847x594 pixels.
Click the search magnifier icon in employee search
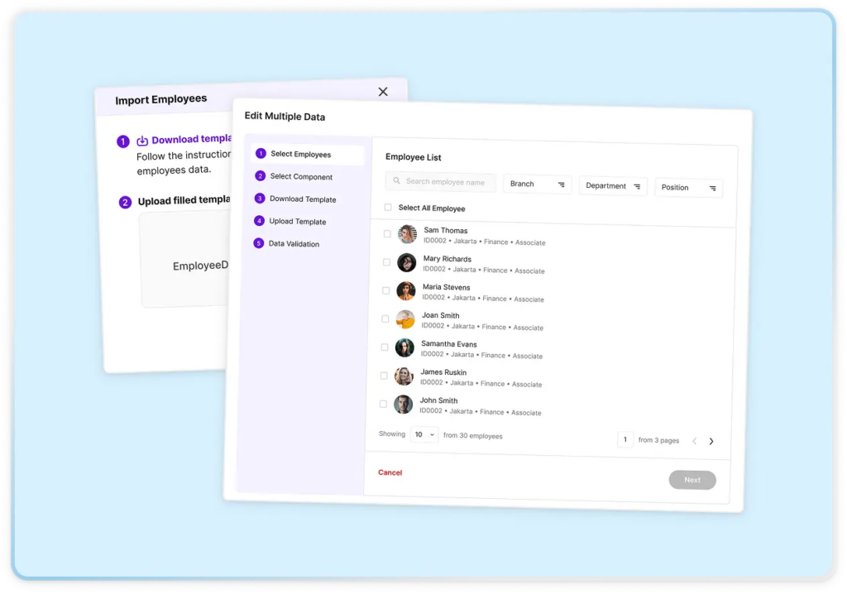click(397, 181)
